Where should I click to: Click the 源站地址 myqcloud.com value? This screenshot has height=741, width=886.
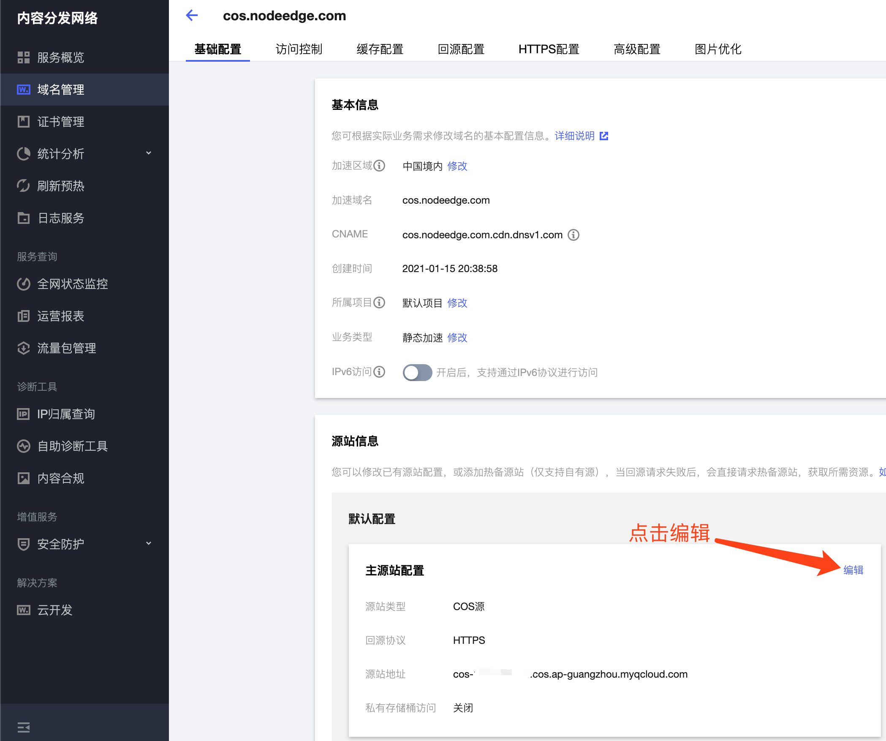tap(570, 674)
